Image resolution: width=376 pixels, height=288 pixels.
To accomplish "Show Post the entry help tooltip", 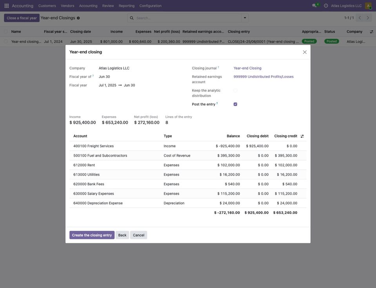I will coord(217,103).
